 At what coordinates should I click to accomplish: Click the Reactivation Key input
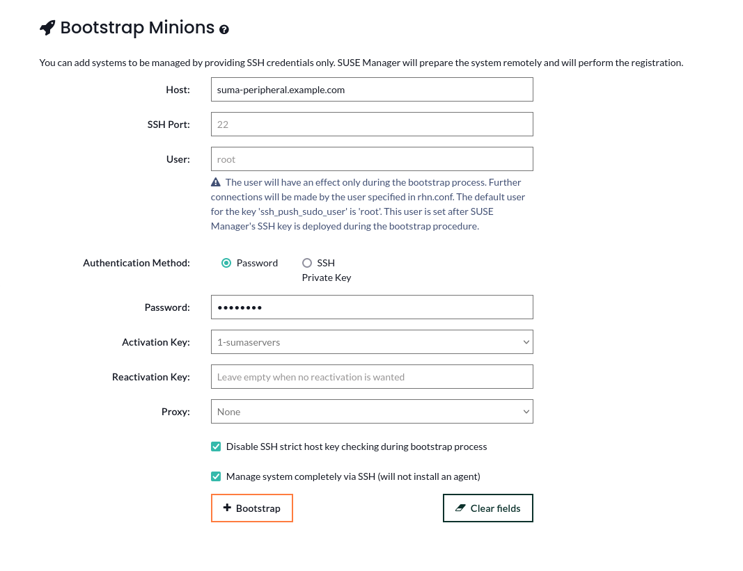pos(372,377)
